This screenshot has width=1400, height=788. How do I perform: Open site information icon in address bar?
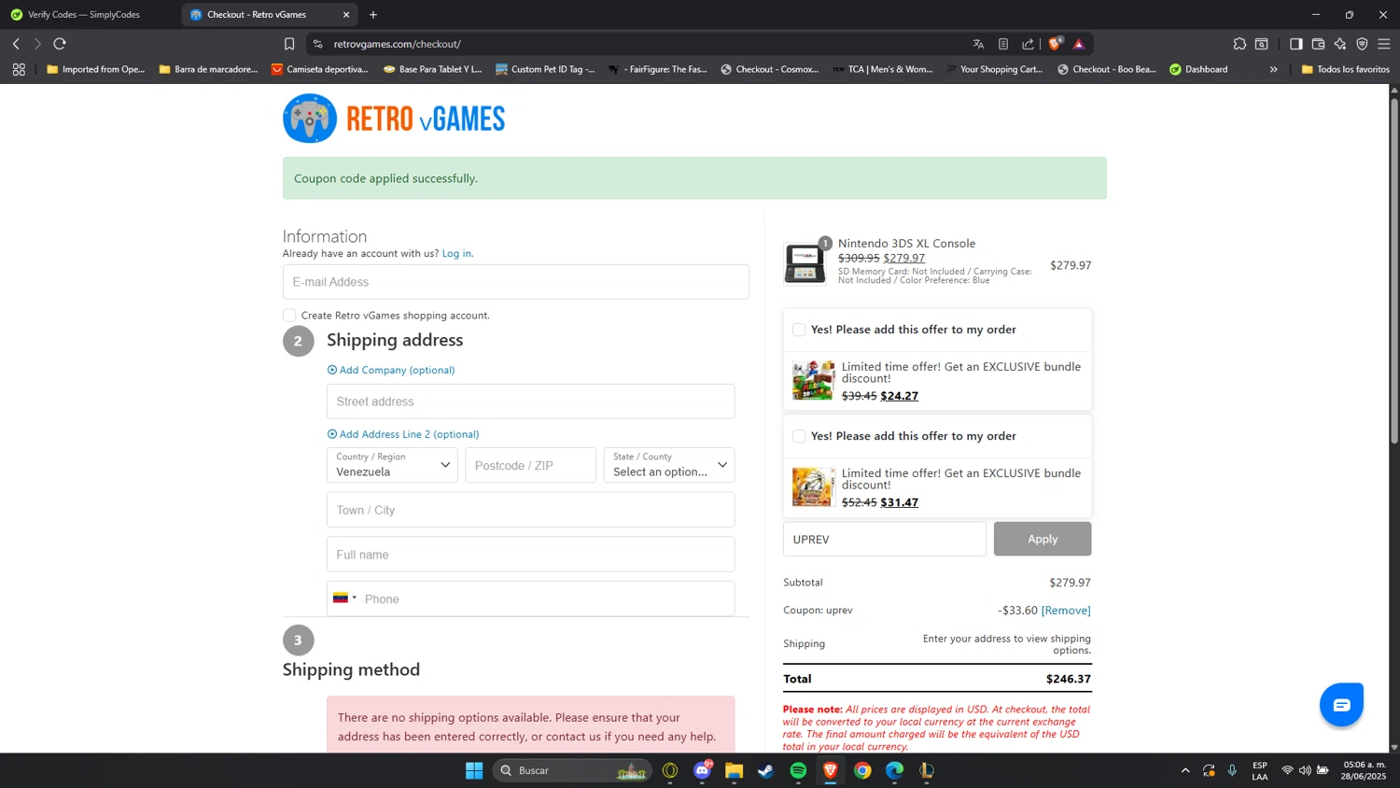(317, 44)
